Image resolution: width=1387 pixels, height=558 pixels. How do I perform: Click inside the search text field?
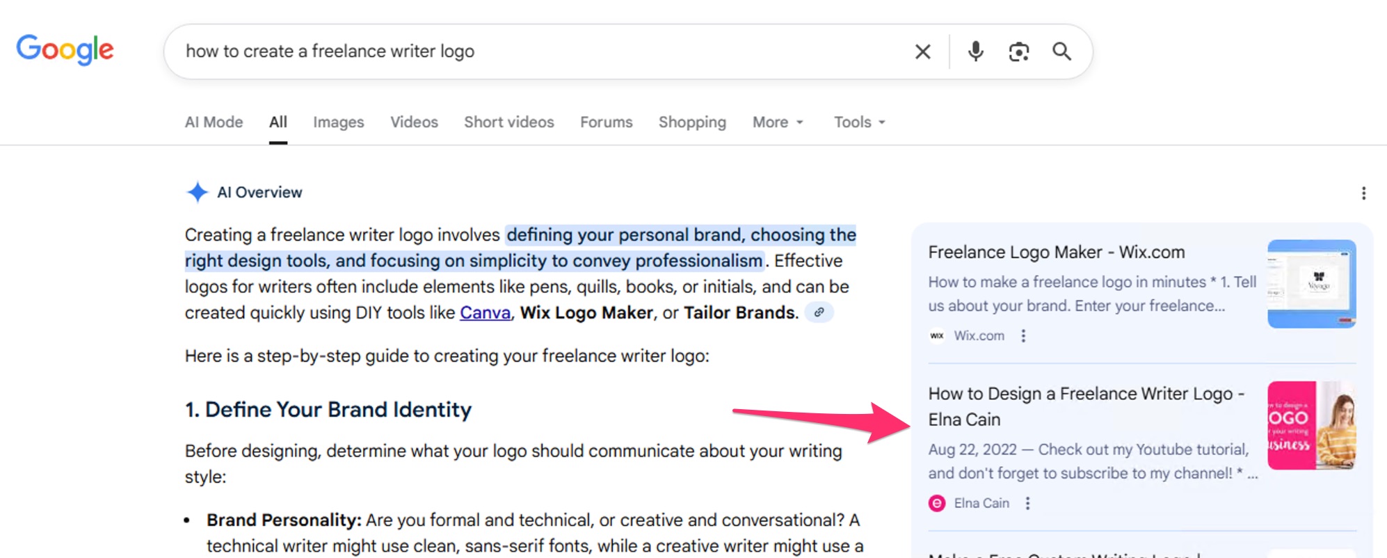(x=543, y=51)
